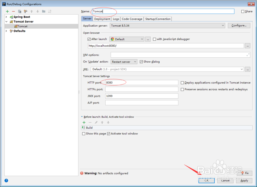Open the Logs tab

click(116, 19)
